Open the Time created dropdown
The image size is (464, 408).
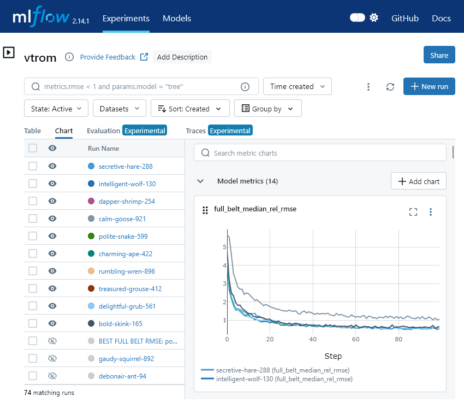pos(297,86)
